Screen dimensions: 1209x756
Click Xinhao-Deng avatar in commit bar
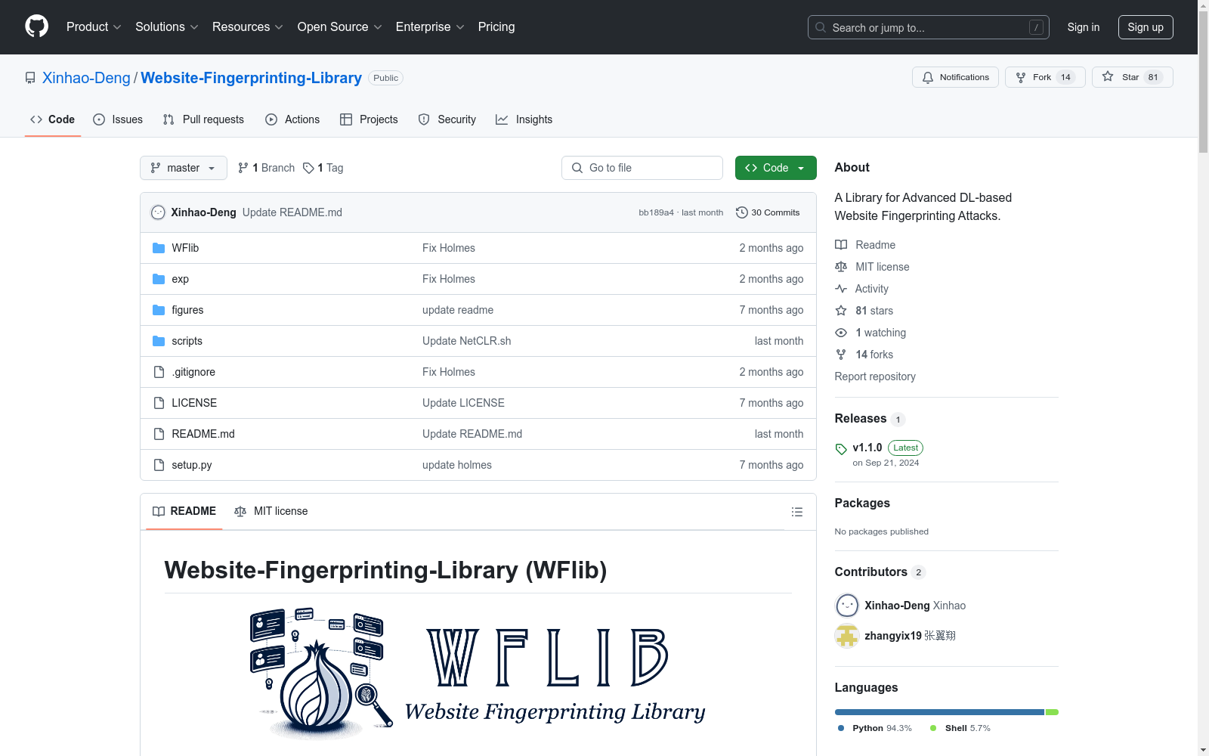tap(158, 212)
